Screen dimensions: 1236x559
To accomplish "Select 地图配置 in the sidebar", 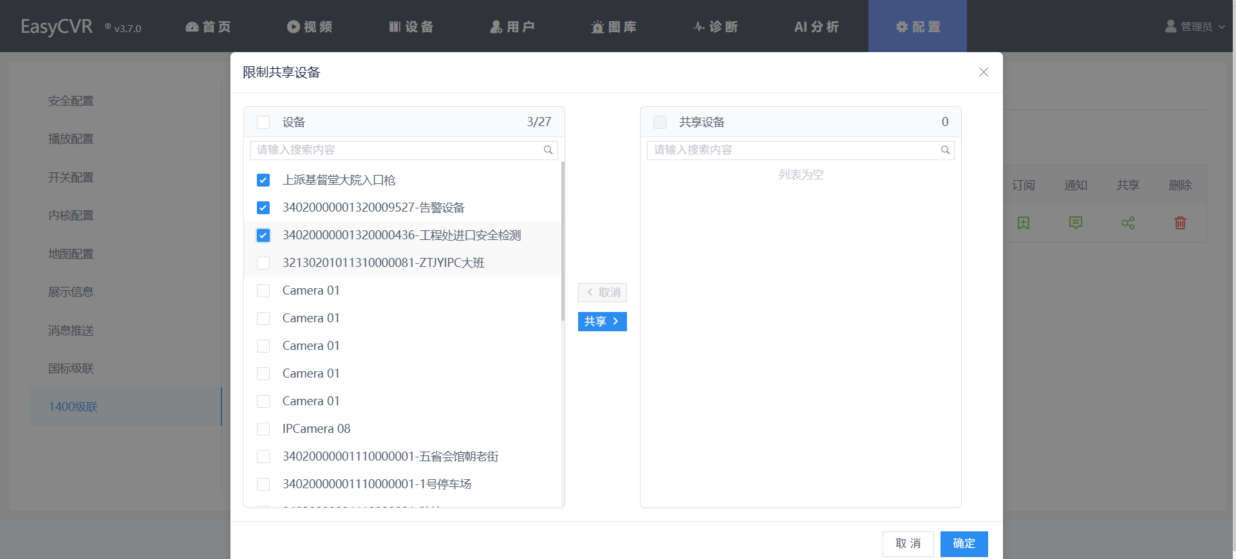I will point(71,254).
